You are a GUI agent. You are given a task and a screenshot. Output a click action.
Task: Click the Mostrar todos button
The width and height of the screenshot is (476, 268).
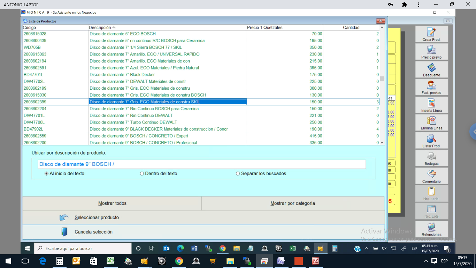click(x=112, y=203)
